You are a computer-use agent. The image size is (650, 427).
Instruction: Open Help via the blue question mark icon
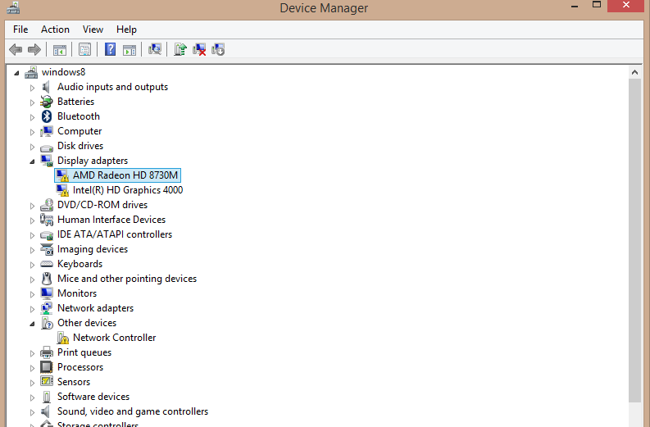point(111,49)
